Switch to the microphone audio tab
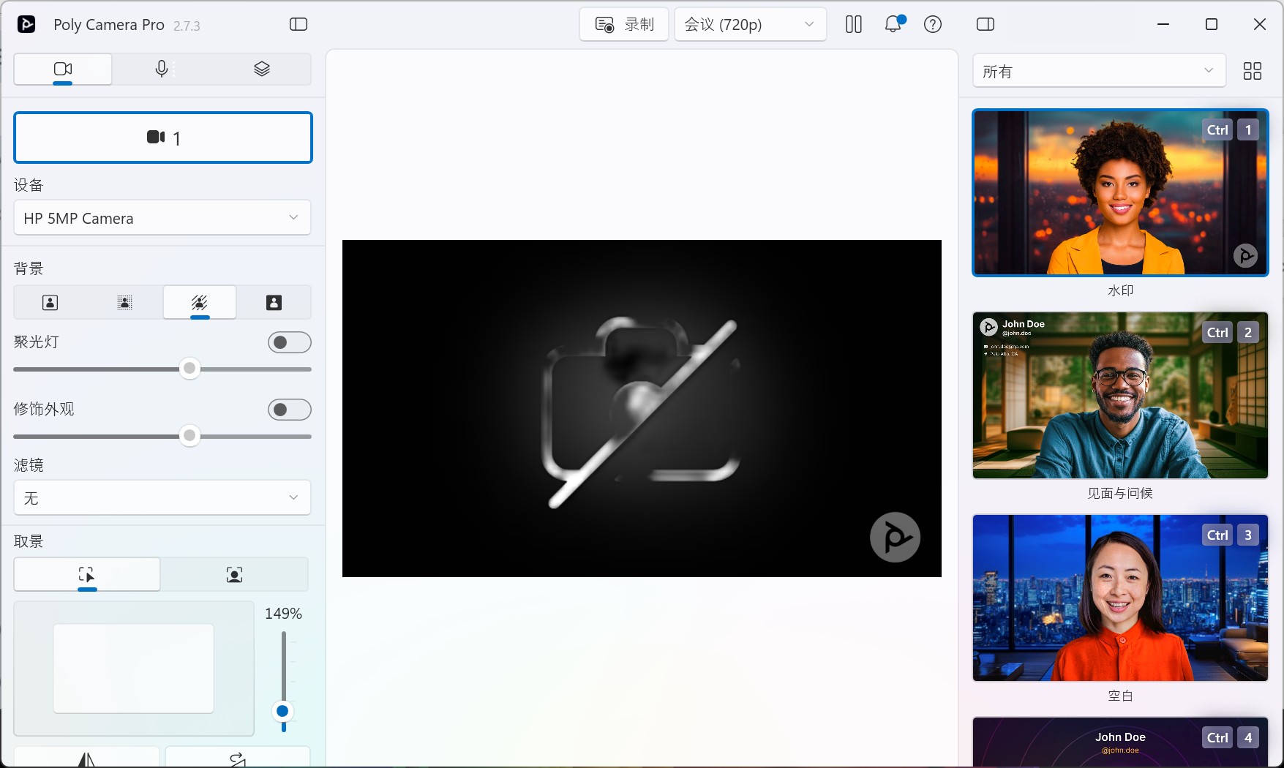 [162, 69]
